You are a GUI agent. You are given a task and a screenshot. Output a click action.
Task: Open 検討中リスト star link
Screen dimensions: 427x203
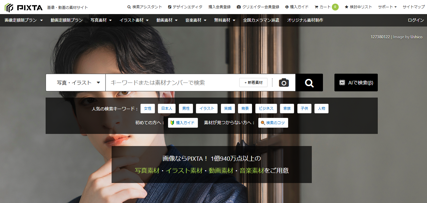[358, 7]
